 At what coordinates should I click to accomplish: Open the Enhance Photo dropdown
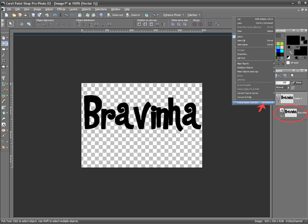(x=173, y=15)
